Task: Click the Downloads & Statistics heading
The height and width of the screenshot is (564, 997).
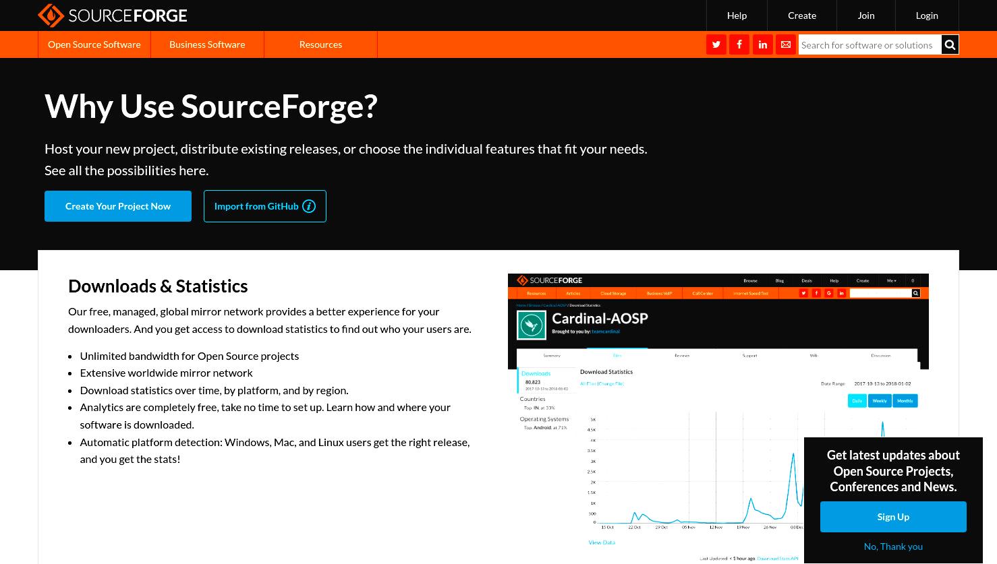Action: pyautogui.click(x=158, y=286)
